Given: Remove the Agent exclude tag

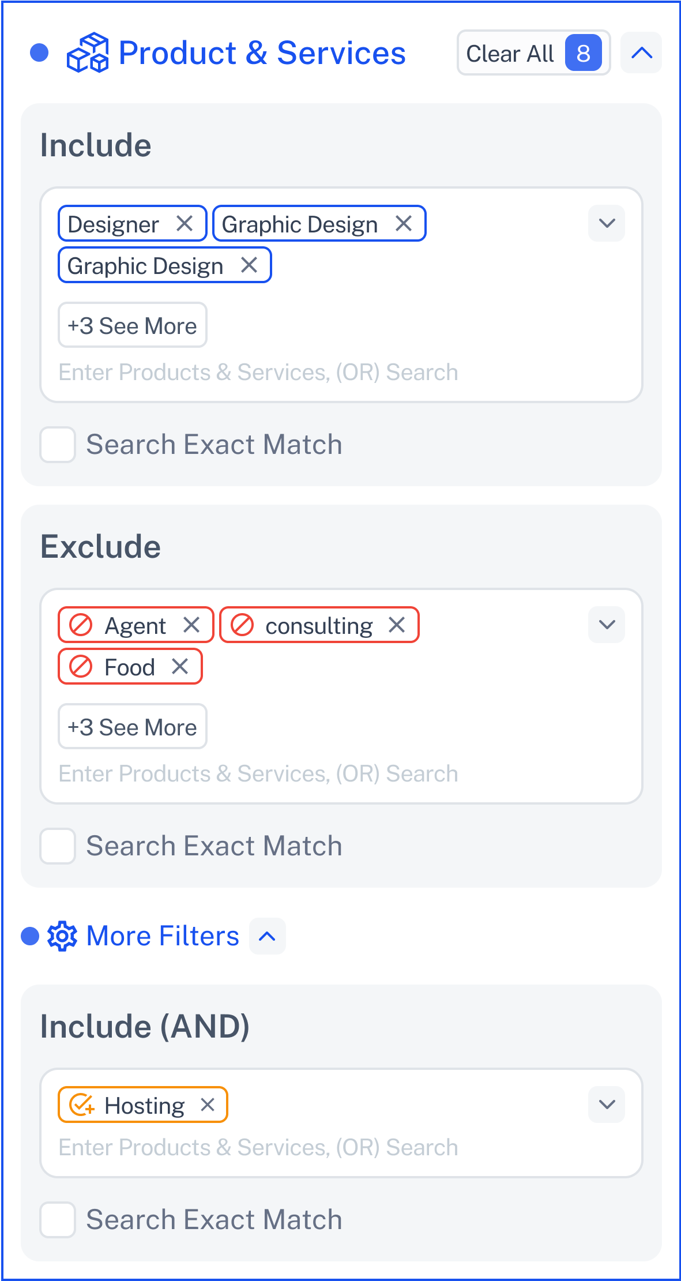Looking at the screenshot, I should click(x=191, y=625).
